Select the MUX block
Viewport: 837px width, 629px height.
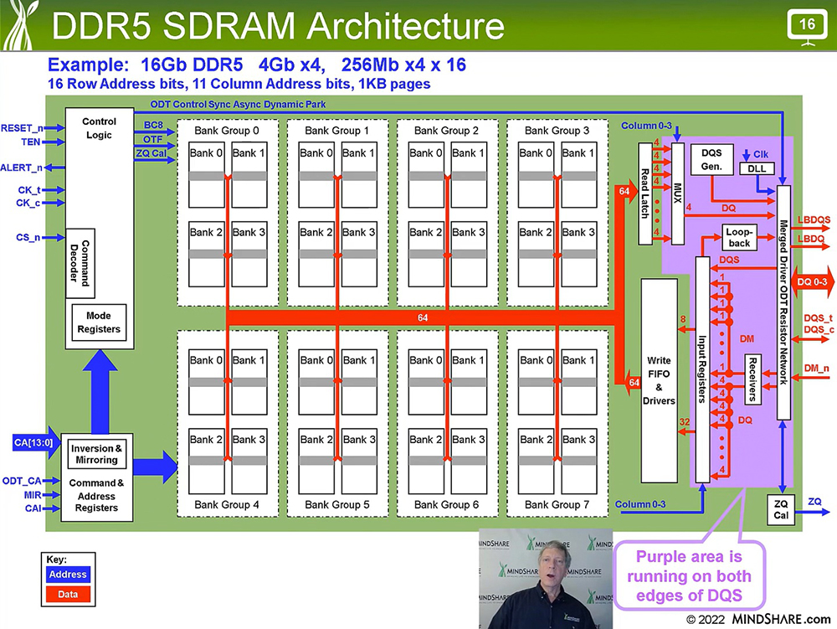[677, 193]
